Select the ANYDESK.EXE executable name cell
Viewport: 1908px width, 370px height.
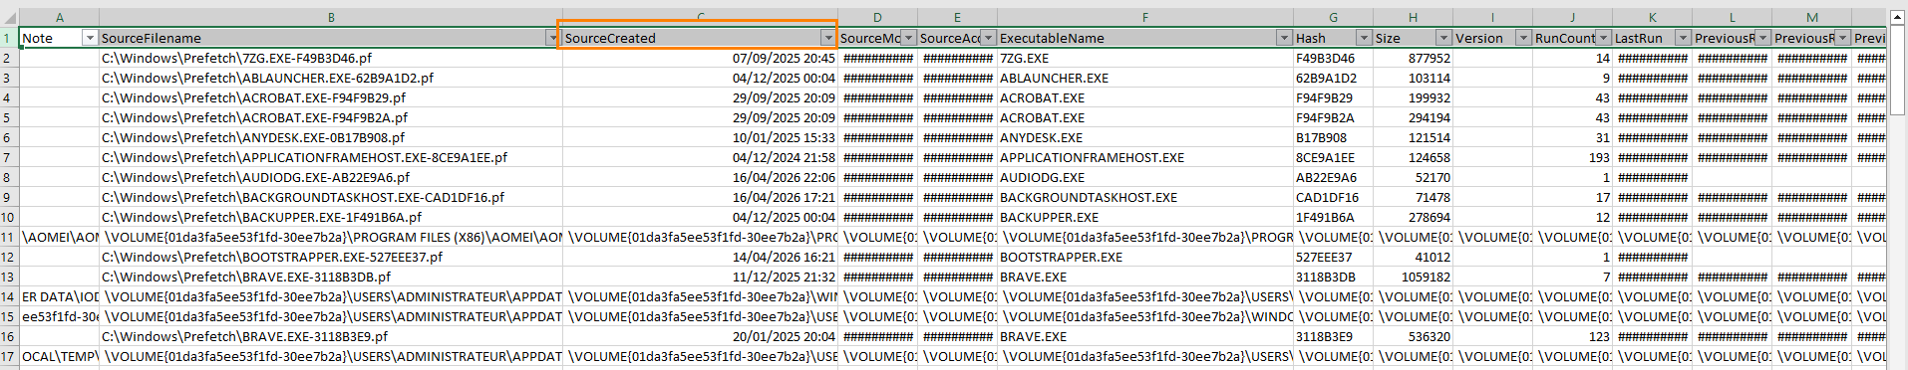(x=1145, y=137)
